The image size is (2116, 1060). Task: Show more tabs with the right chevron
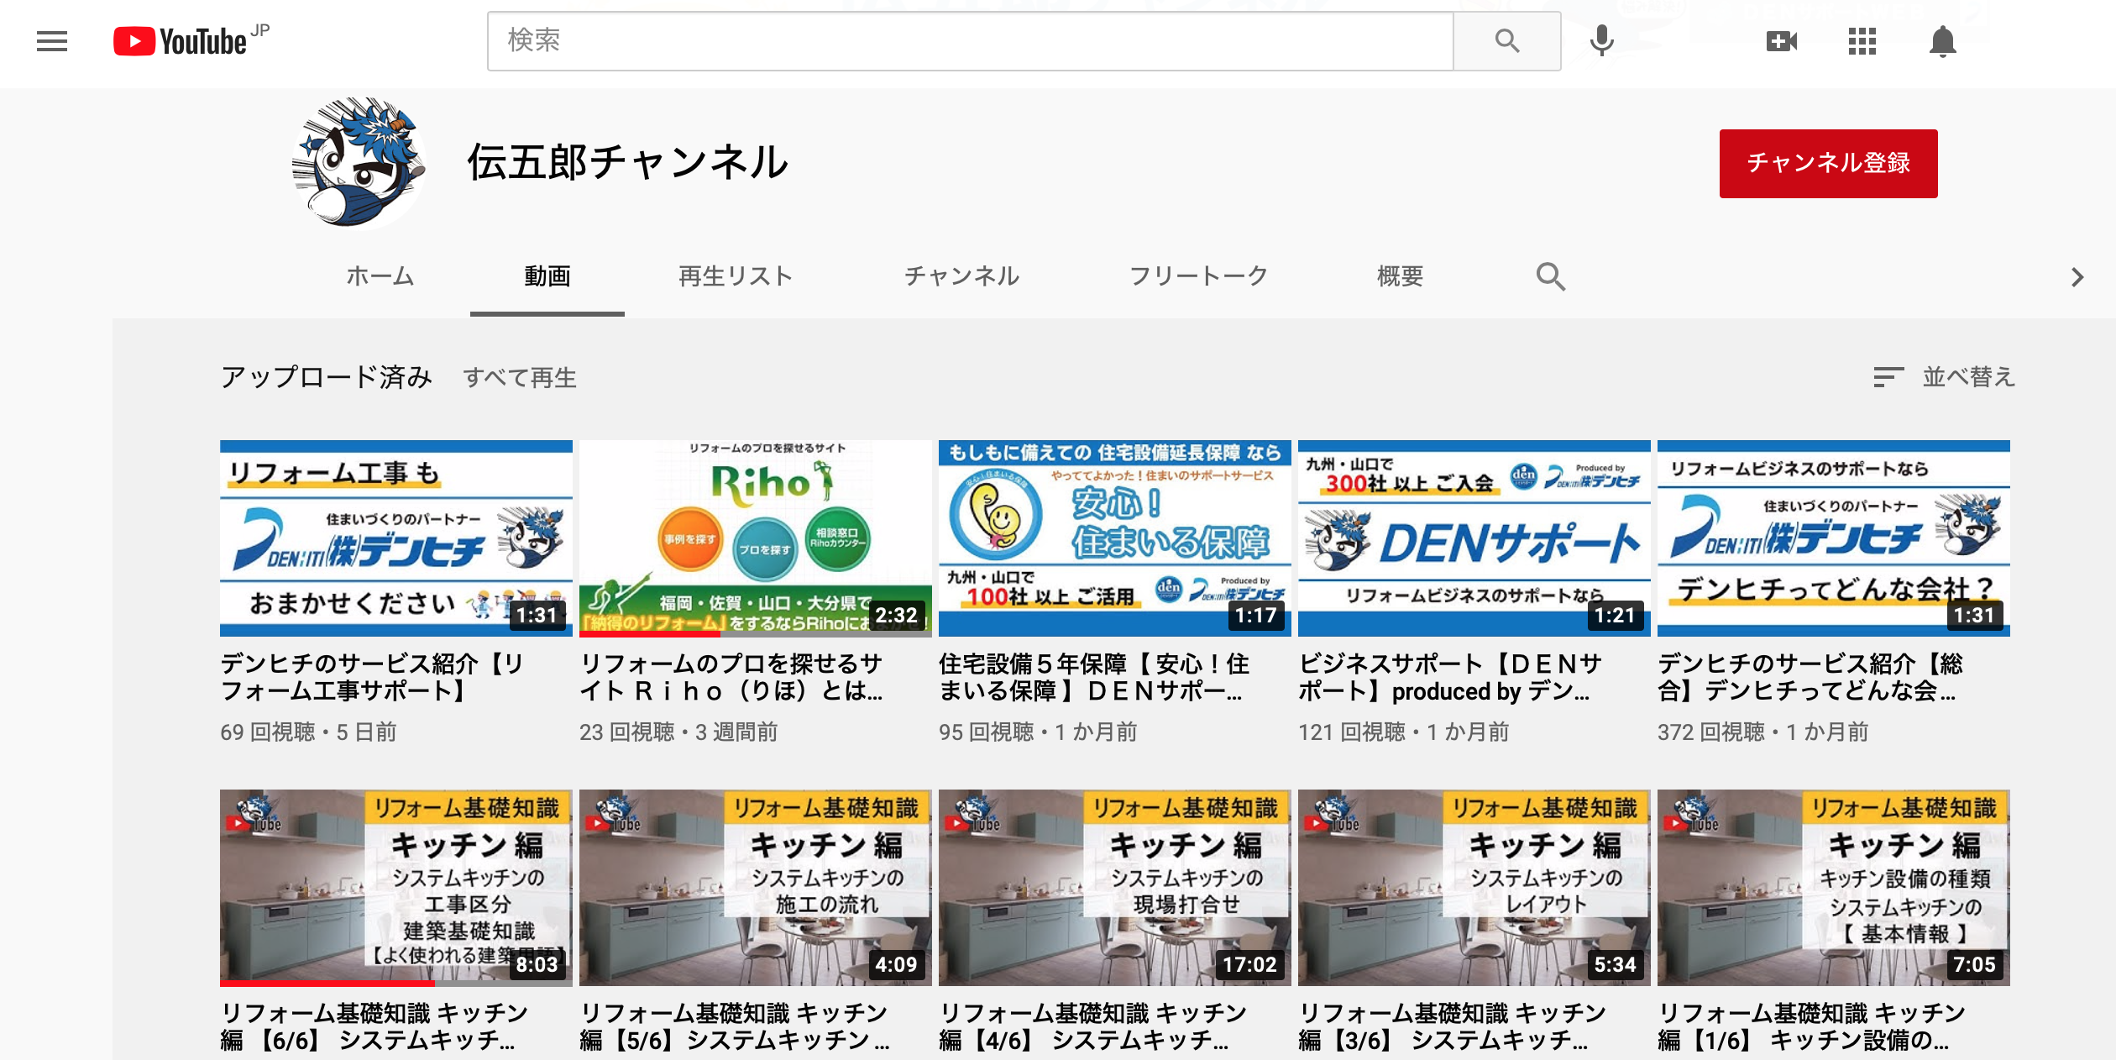pos(2077,277)
